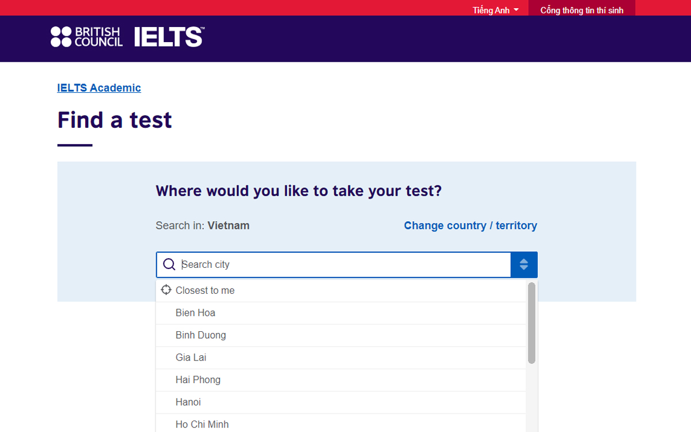Click the magnifying glass search icon

(x=169, y=264)
